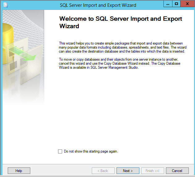Click the paragraph starting 'This wizard helps you'
The width and height of the screenshot is (195, 177).
click(123, 47)
